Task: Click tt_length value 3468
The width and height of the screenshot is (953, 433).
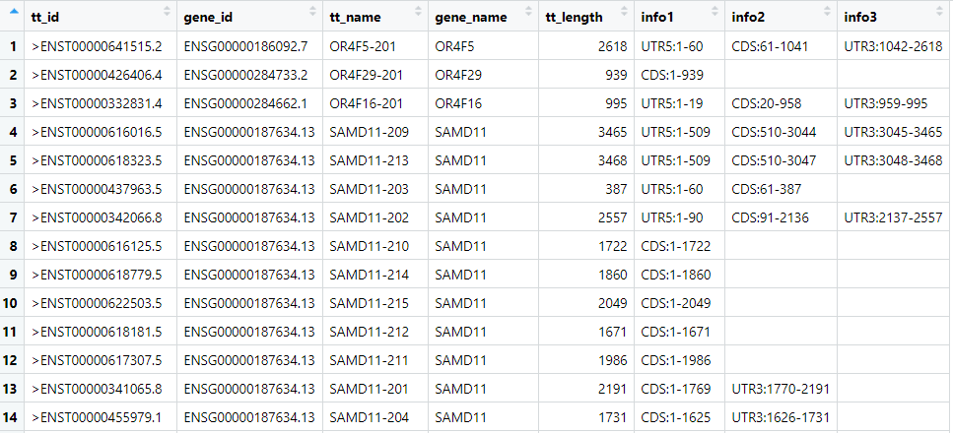Action: click(612, 161)
